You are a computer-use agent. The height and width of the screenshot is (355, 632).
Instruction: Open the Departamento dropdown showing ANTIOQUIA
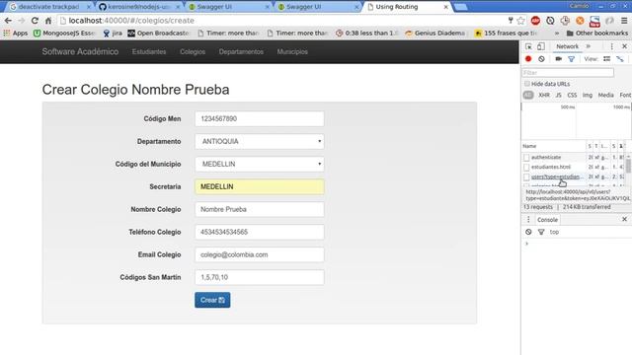(259, 141)
